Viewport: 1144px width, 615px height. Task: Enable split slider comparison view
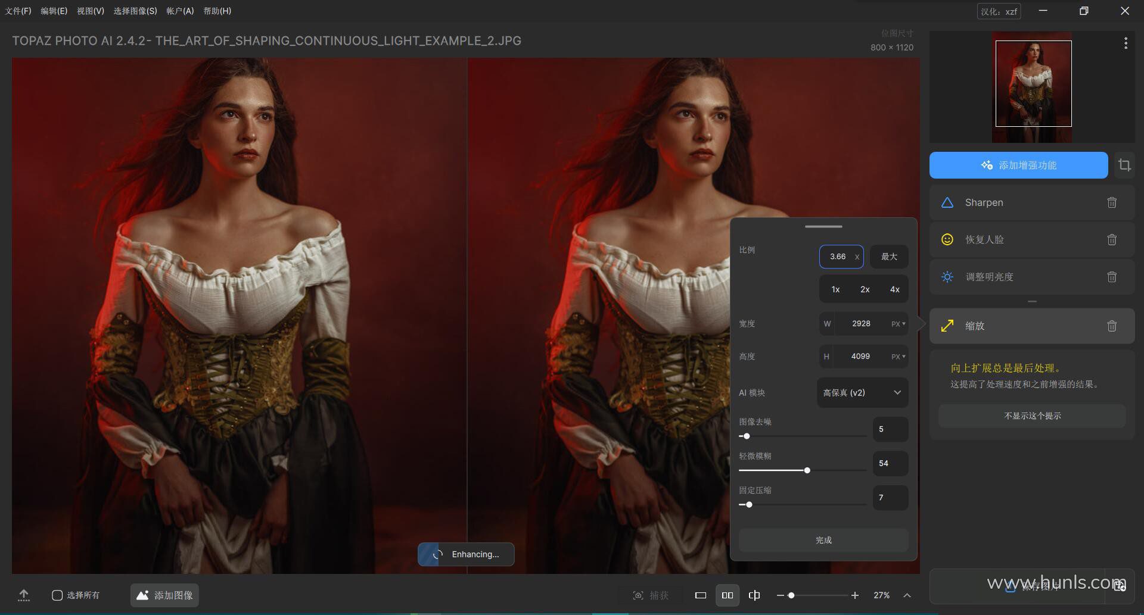coord(754,595)
